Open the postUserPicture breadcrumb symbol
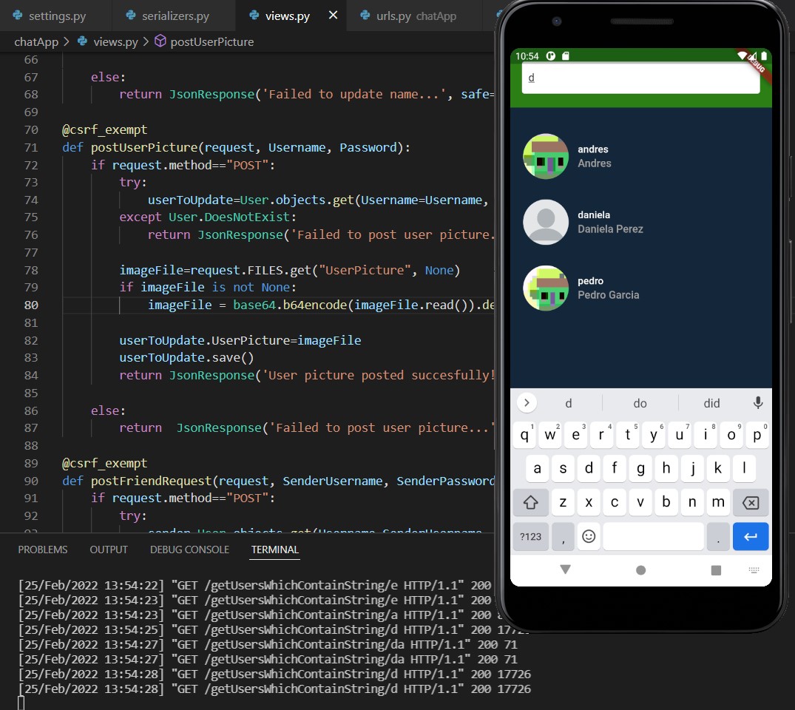 click(212, 41)
